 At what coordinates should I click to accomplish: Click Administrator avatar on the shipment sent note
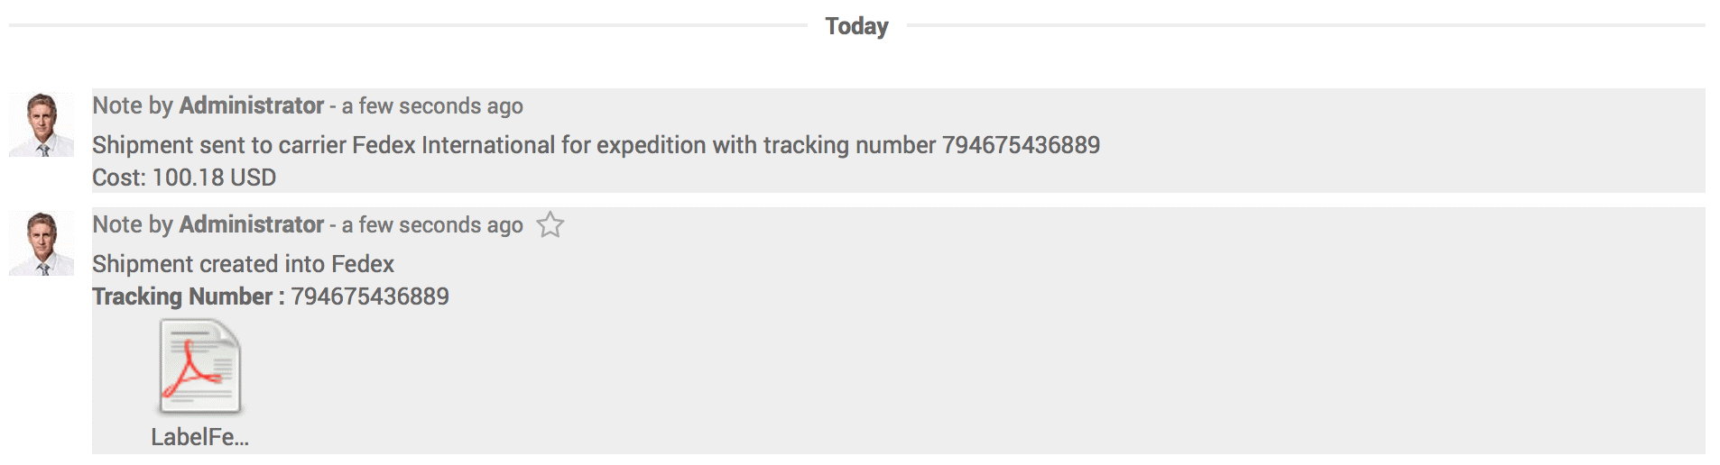pos(42,124)
